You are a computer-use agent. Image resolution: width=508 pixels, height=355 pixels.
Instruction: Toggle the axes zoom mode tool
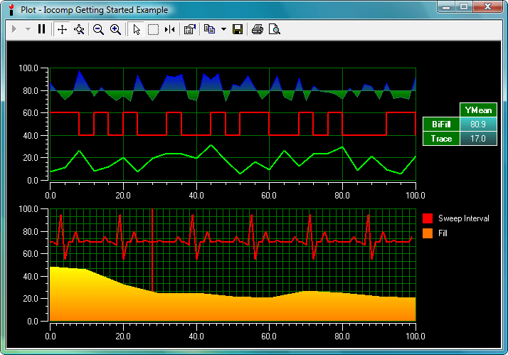pyautogui.click(x=79, y=29)
